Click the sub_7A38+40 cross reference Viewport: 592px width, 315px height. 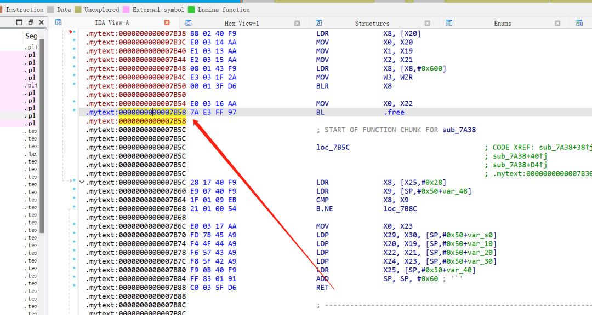[x=520, y=156]
